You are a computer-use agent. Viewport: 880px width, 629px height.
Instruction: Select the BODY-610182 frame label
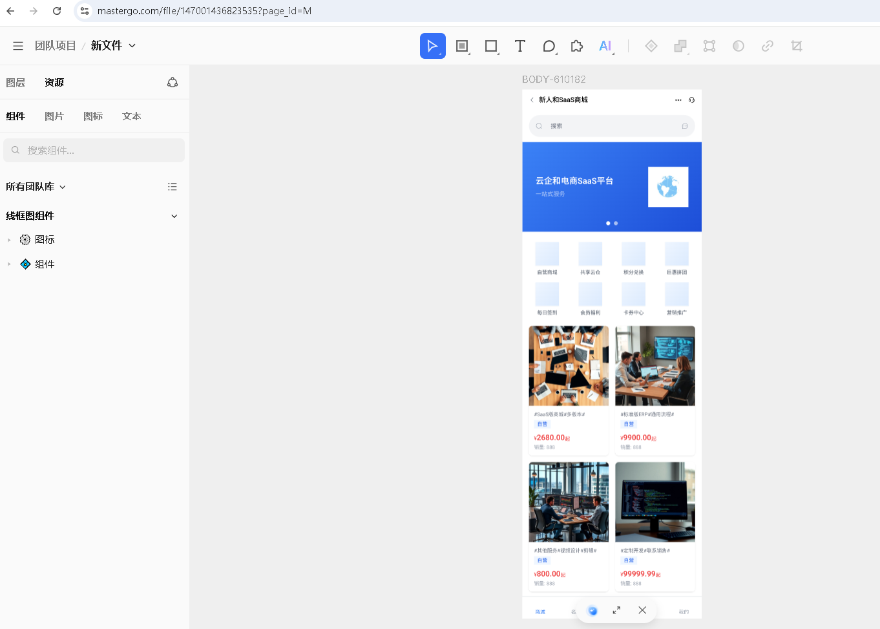tap(554, 80)
